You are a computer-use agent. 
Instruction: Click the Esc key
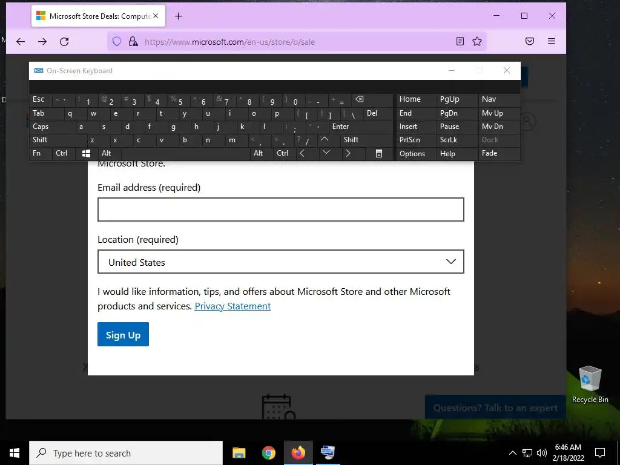41,99
